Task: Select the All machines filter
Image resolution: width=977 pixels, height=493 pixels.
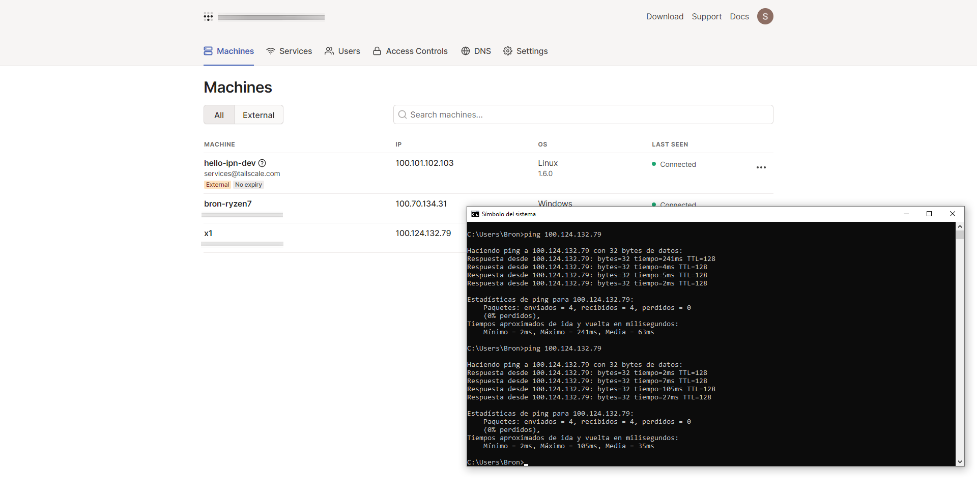Action: (x=219, y=115)
